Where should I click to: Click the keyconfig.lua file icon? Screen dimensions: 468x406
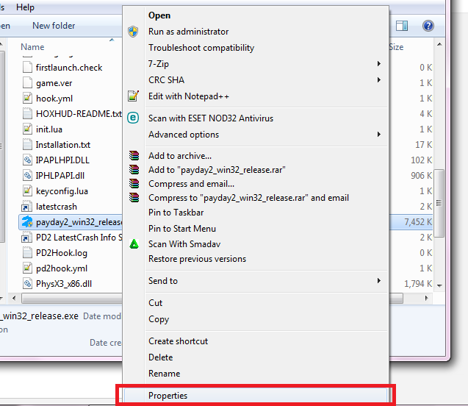click(27, 191)
